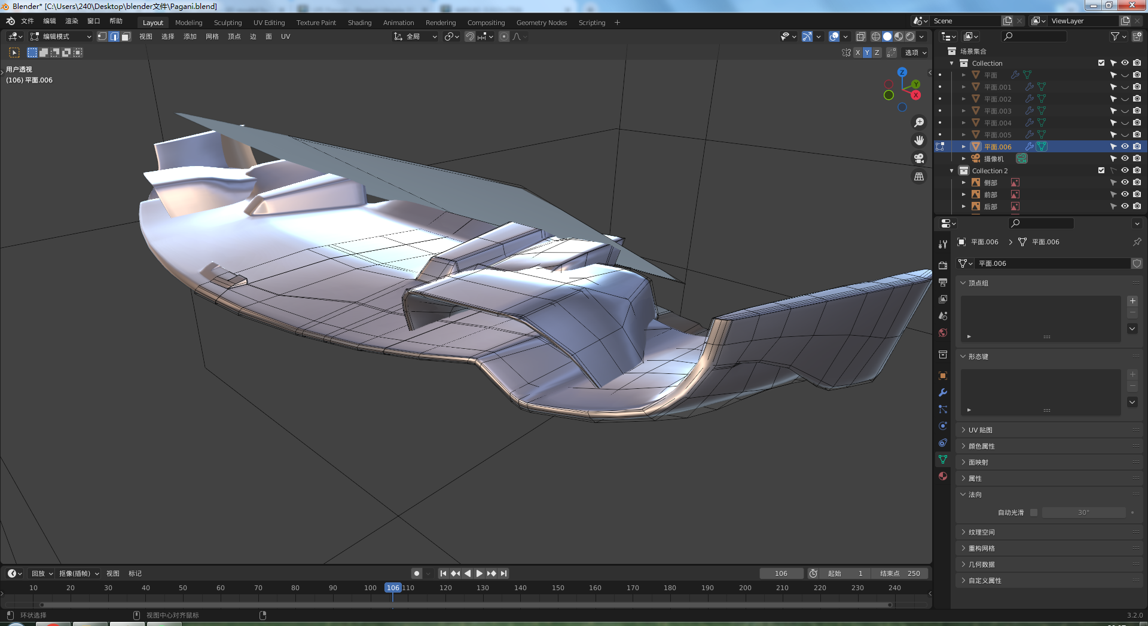Open the 抠像(插帧) keying dropdown
Viewport: 1148px width, 626px height.
point(79,573)
